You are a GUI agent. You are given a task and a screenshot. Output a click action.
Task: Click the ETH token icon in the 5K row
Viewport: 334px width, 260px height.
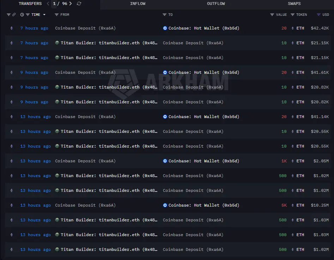[x=292, y=205]
